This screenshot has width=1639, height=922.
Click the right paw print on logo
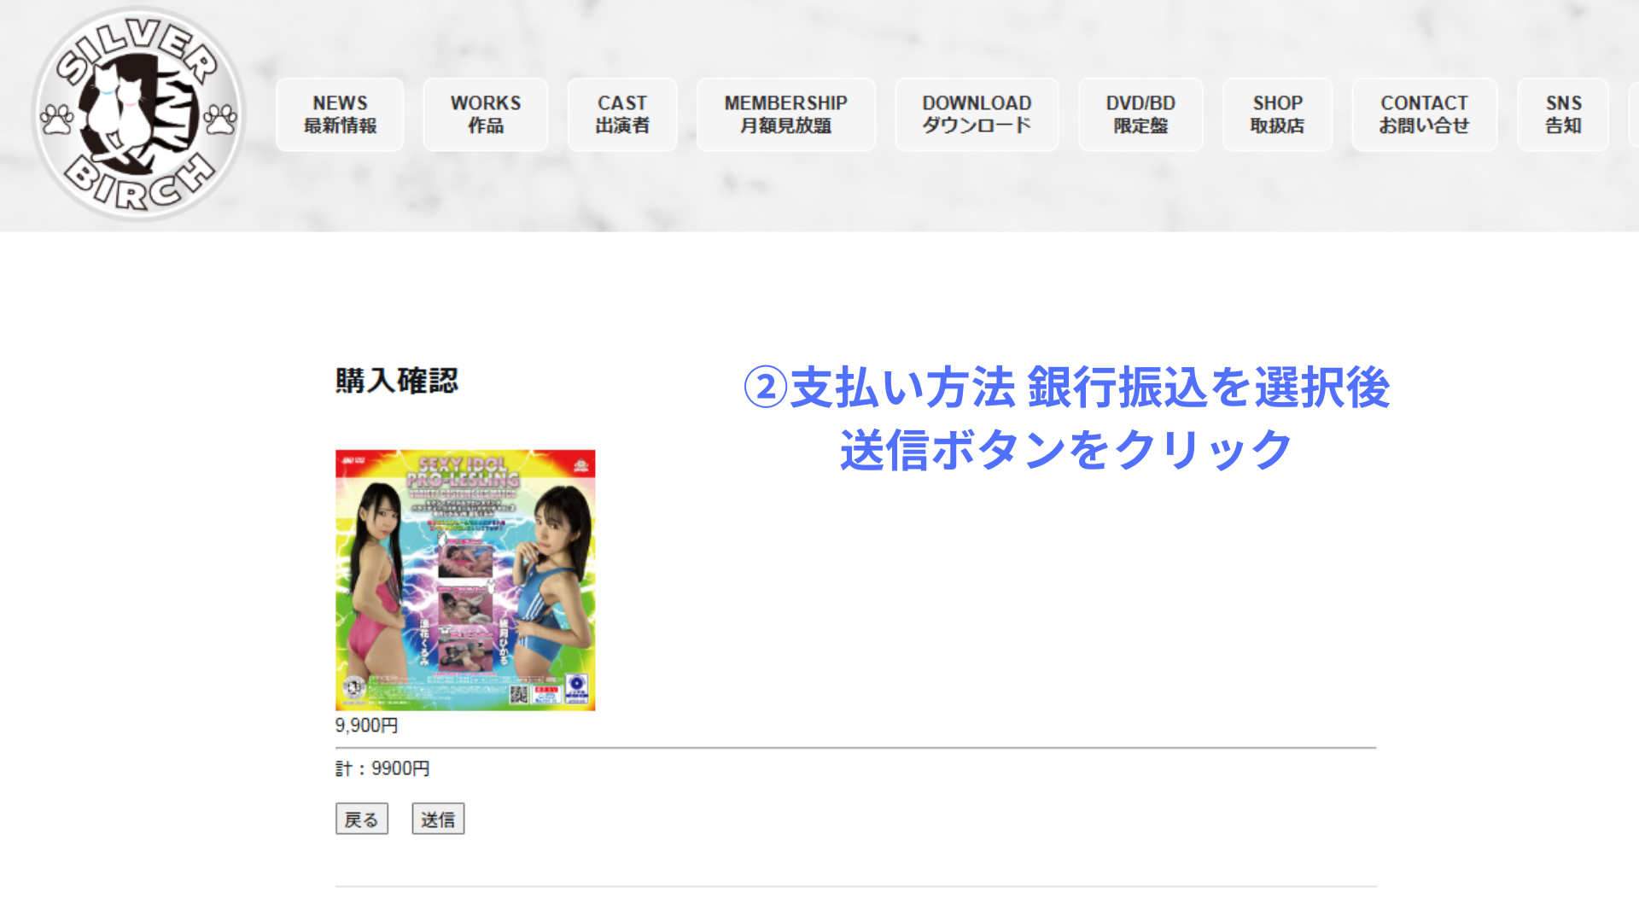pyautogui.click(x=220, y=119)
